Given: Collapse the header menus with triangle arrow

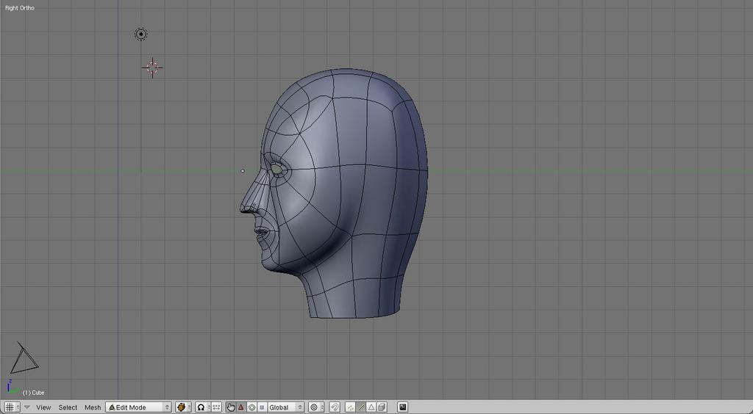Looking at the screenshot, I should (x=27, y=407).
